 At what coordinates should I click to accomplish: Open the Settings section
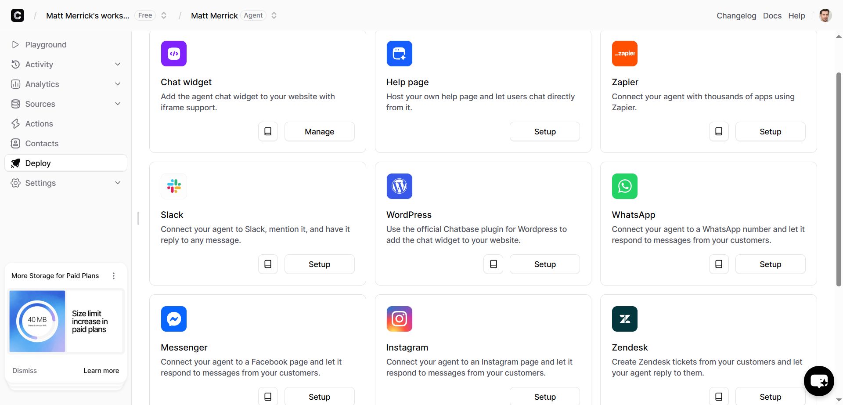point(66,183)
